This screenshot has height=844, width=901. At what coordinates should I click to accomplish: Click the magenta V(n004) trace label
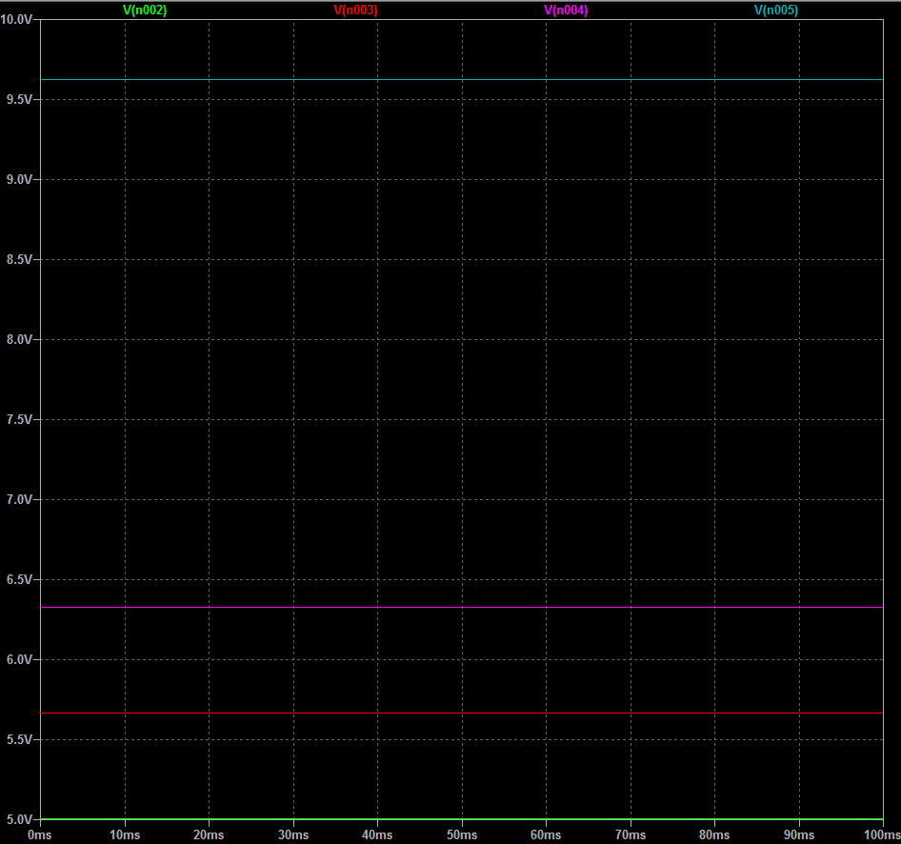tap(566, 10)
